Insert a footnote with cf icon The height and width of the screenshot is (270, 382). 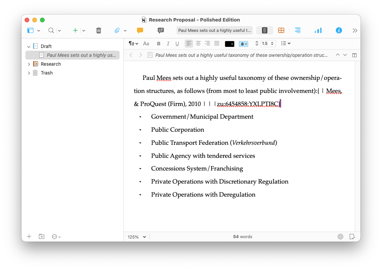160,30
